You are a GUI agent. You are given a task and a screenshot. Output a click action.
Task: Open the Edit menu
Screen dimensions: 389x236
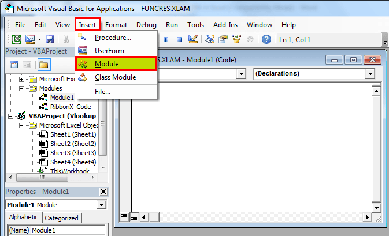point(40,25)
